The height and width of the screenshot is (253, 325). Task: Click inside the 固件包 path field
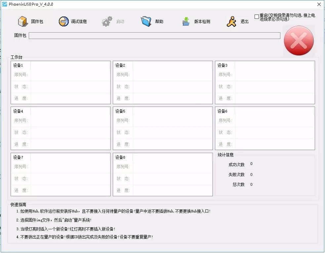(154, 36)
